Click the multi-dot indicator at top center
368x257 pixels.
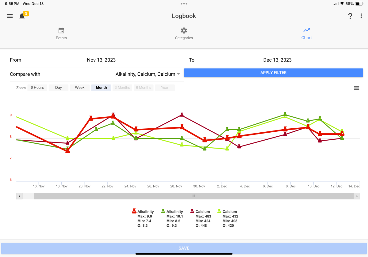click(184, 4)
